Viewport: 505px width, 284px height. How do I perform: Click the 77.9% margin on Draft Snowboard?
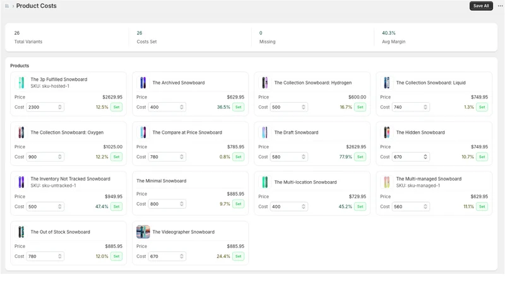pos(345,157)
